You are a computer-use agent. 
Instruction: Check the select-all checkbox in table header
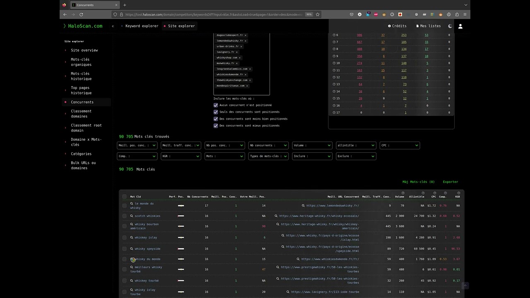point(124,197)
